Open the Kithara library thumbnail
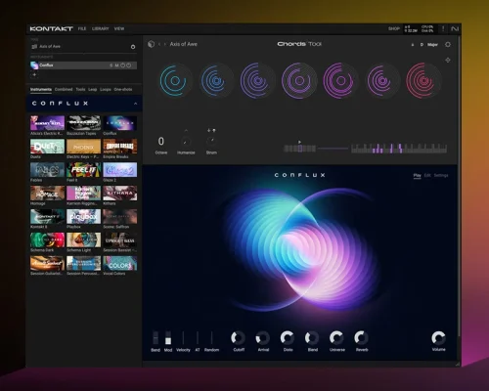This screenshot has width=489, height=391. [120, 193]
